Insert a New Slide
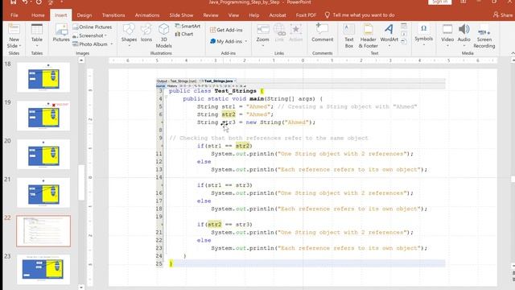Viewport: 515px width, 290px height. coord(14,36)
